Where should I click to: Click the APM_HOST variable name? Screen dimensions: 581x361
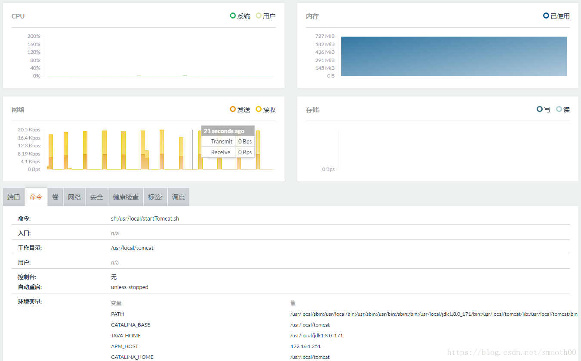tap(124, 346)
